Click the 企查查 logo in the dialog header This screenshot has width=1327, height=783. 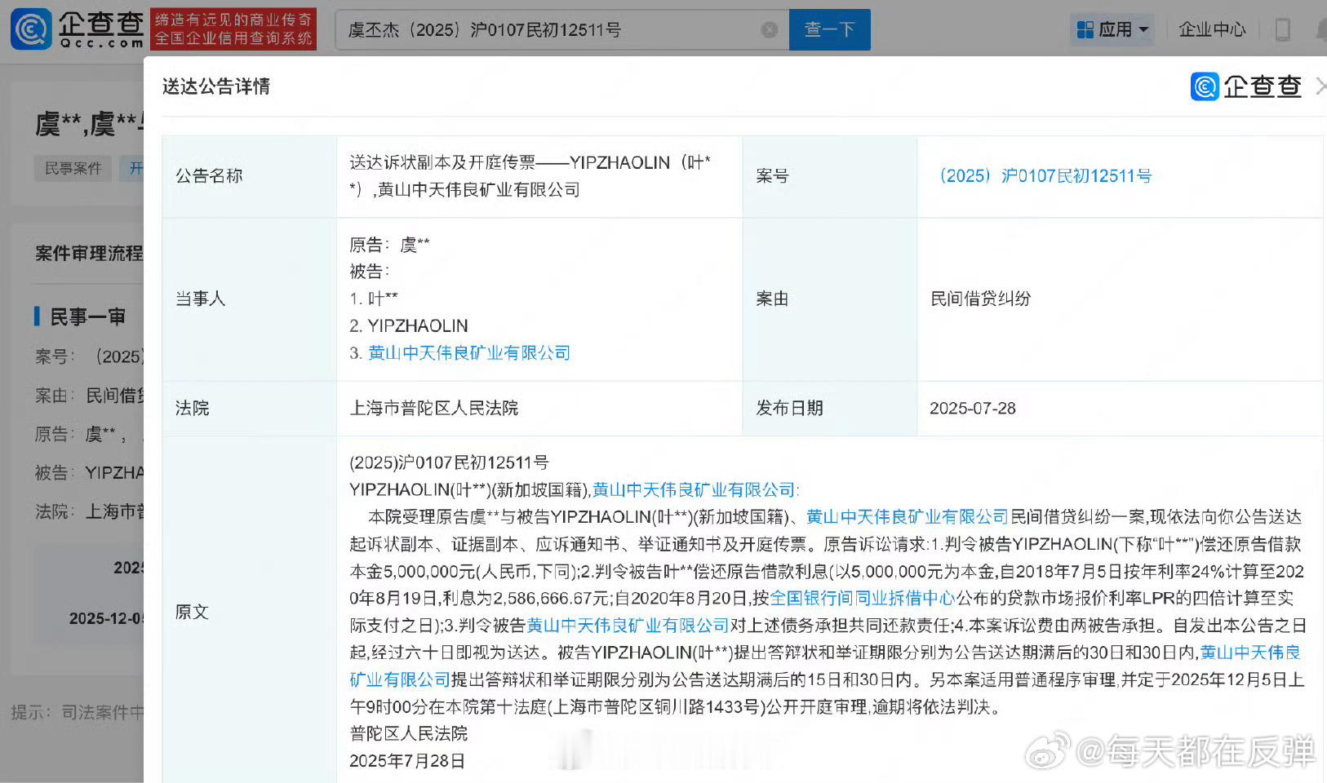(x=1246, y=86)
